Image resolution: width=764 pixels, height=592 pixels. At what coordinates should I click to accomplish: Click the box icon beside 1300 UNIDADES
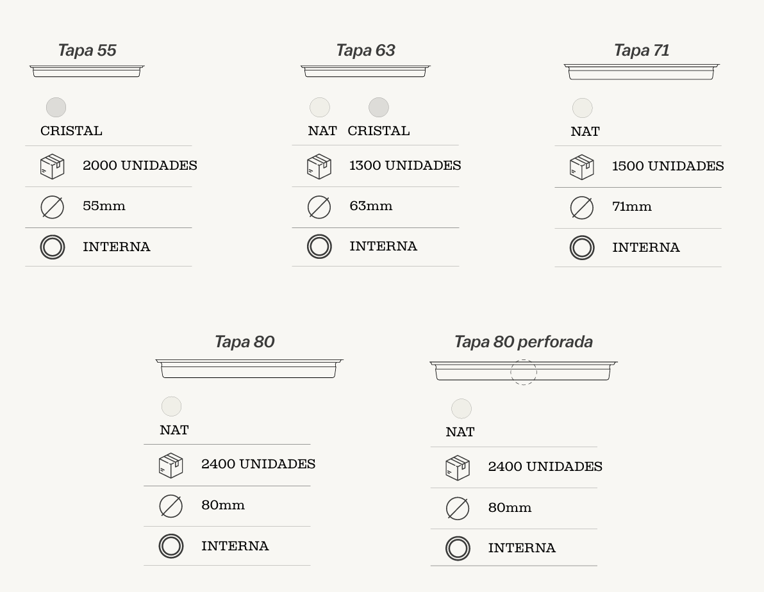pyautogui.click(x=319, y=167)
